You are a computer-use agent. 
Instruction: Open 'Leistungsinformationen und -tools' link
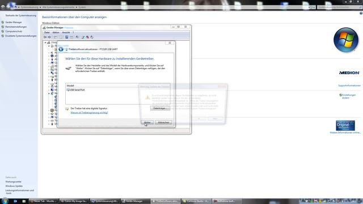(20, 192)
